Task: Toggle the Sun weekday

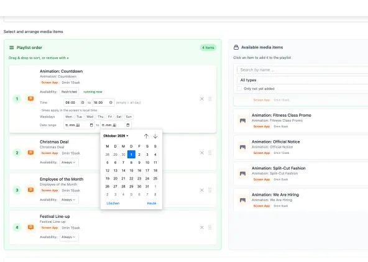Action: (x=129, y=117)
